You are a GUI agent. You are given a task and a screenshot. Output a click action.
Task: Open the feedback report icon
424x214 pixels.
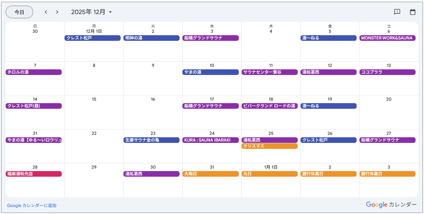pos(397,12)
